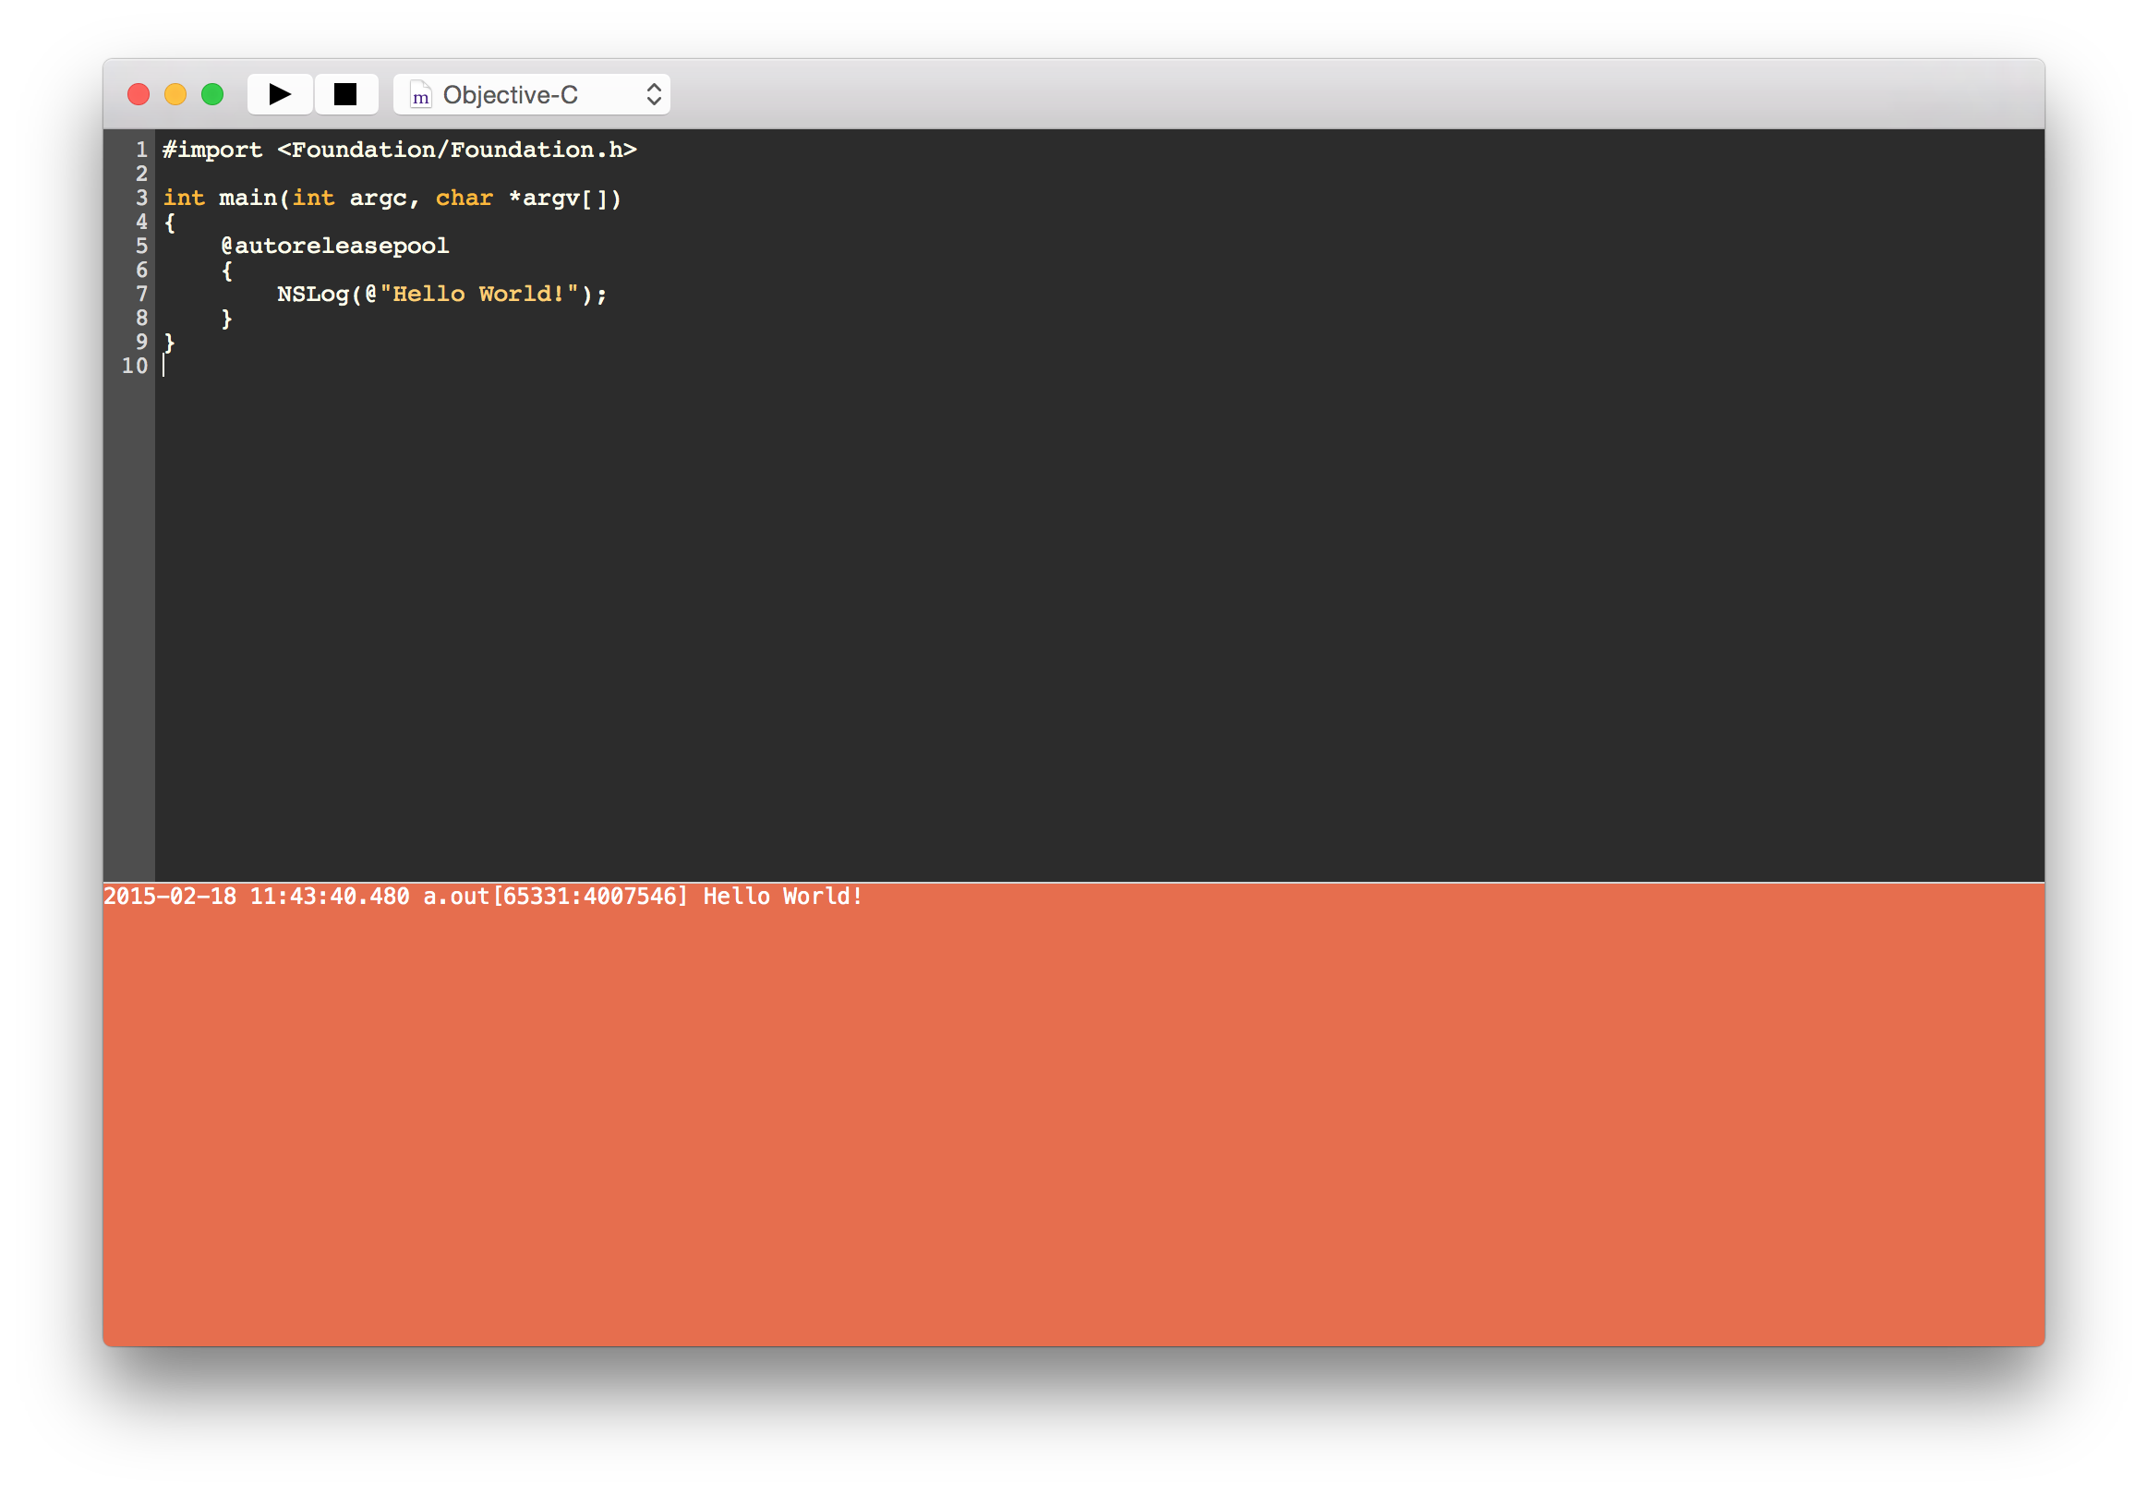This screenshot has height=1494, width=2148.
Task: Click the main function name
Action: tap(247, 199)
